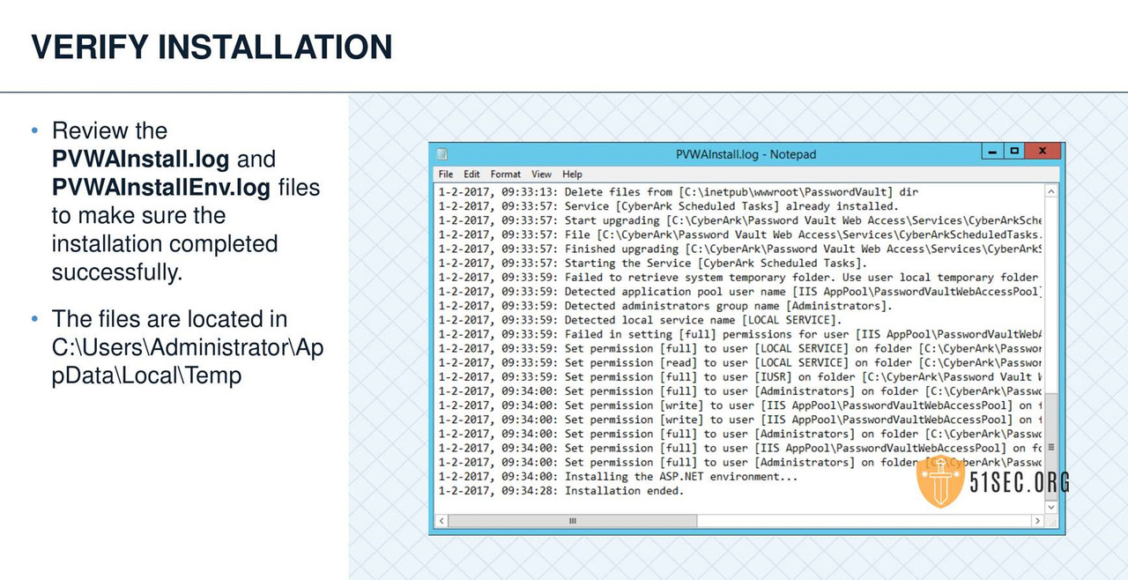Click the 'Detected administrators group name' line
The width and height of the screenshot is (1128, 580).
[x=665, y=306]
